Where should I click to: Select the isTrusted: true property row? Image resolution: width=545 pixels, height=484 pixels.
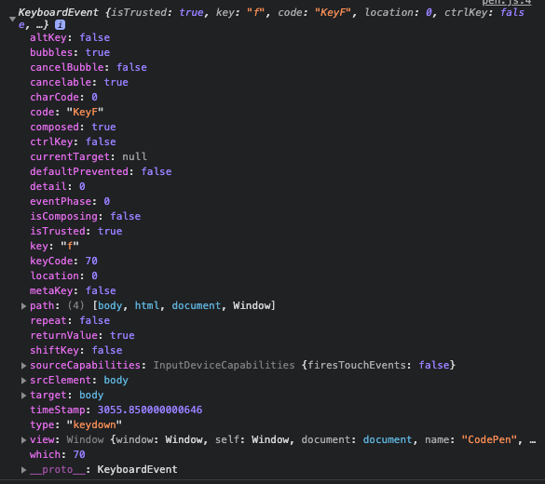point(76,231)
